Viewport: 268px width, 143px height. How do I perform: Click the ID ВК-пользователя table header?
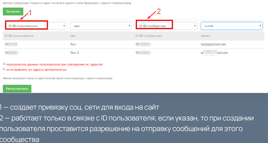coord(19,36)
